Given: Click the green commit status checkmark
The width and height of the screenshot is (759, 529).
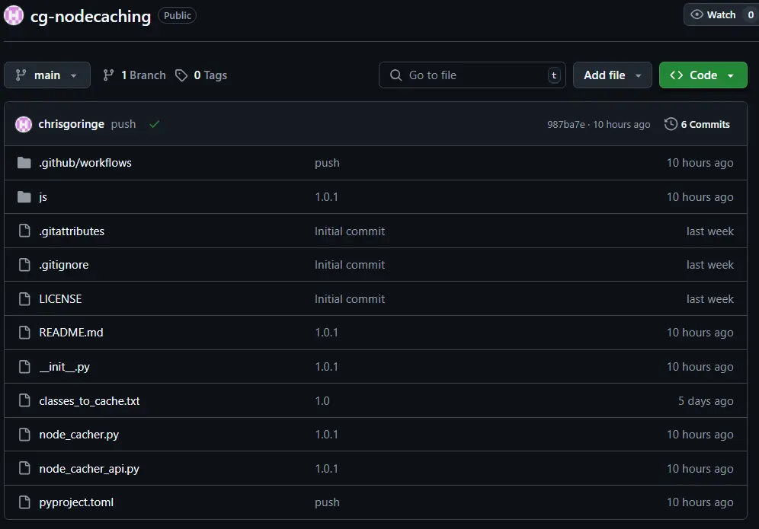Looking at the screenshot, I should (x=155, y=124).
